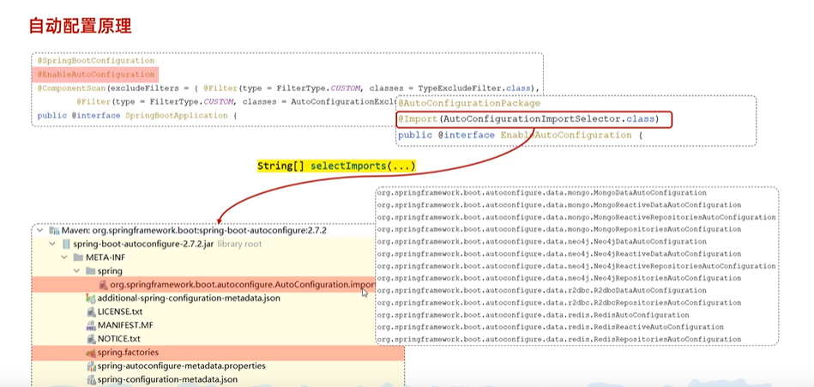Open the spring.factories file
Screen dimensions: 814x387
click(128, 352)
